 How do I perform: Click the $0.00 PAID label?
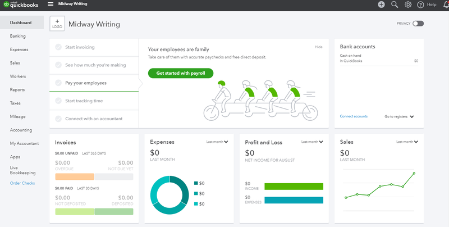tap(64, 188)
